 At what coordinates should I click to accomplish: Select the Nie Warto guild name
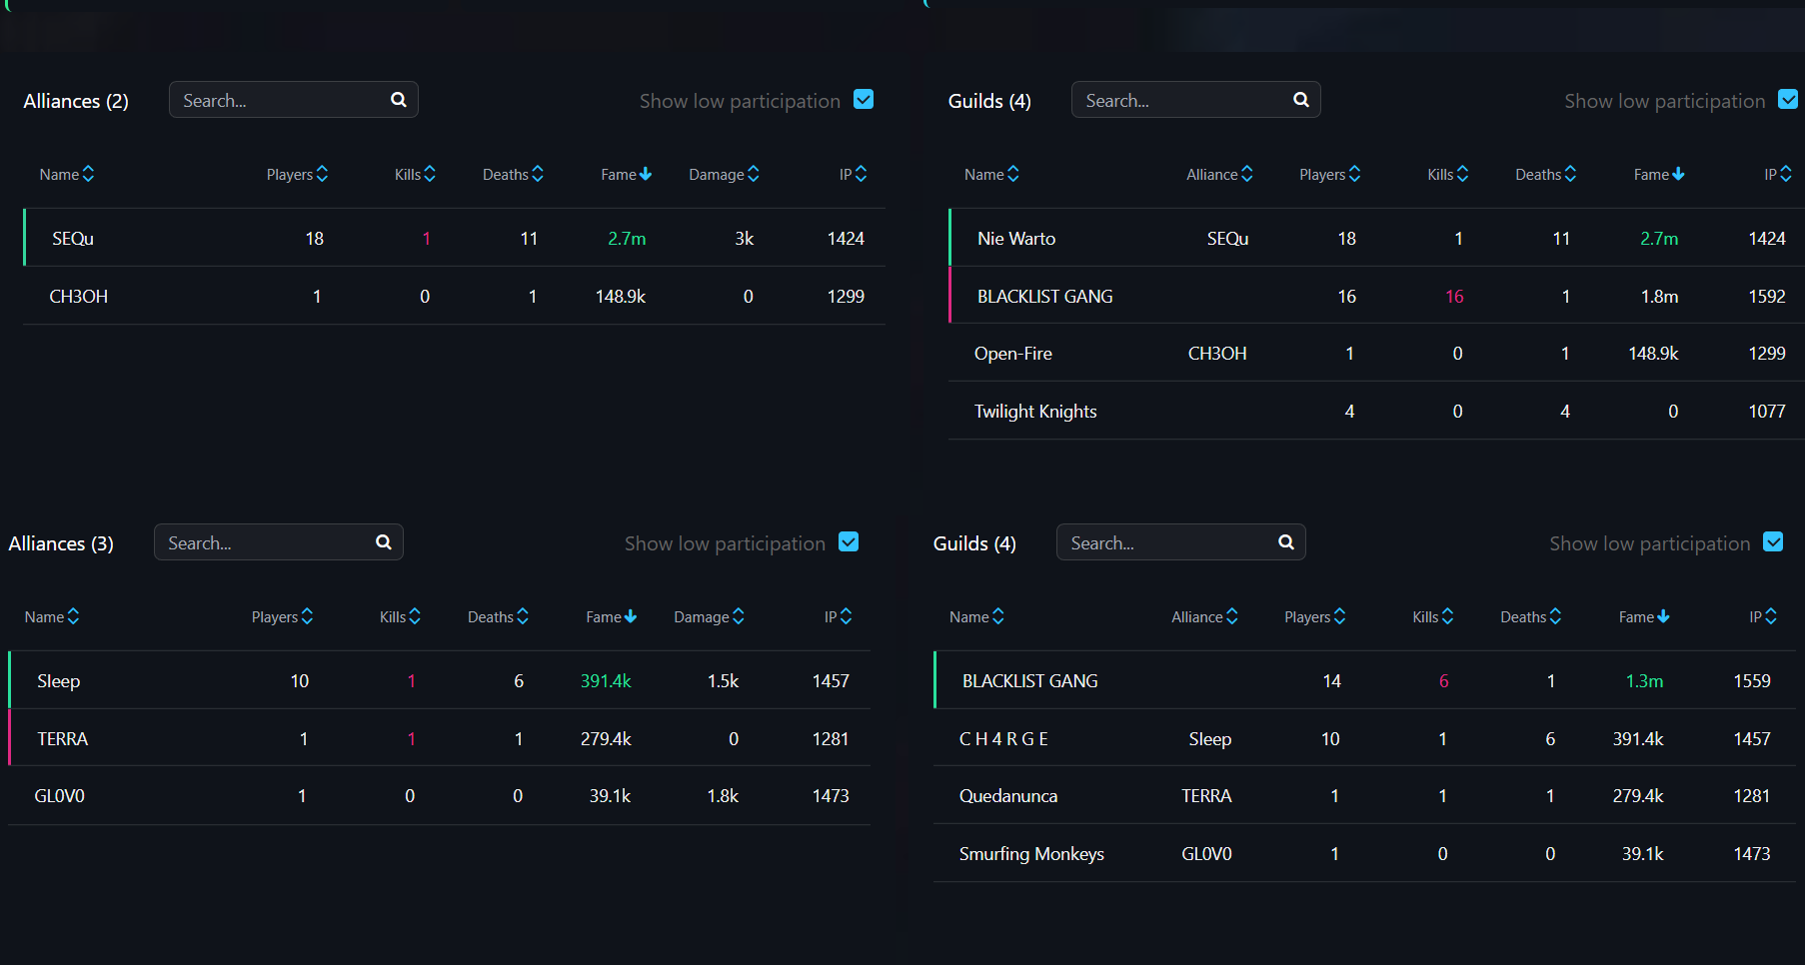pos(1016,239)
